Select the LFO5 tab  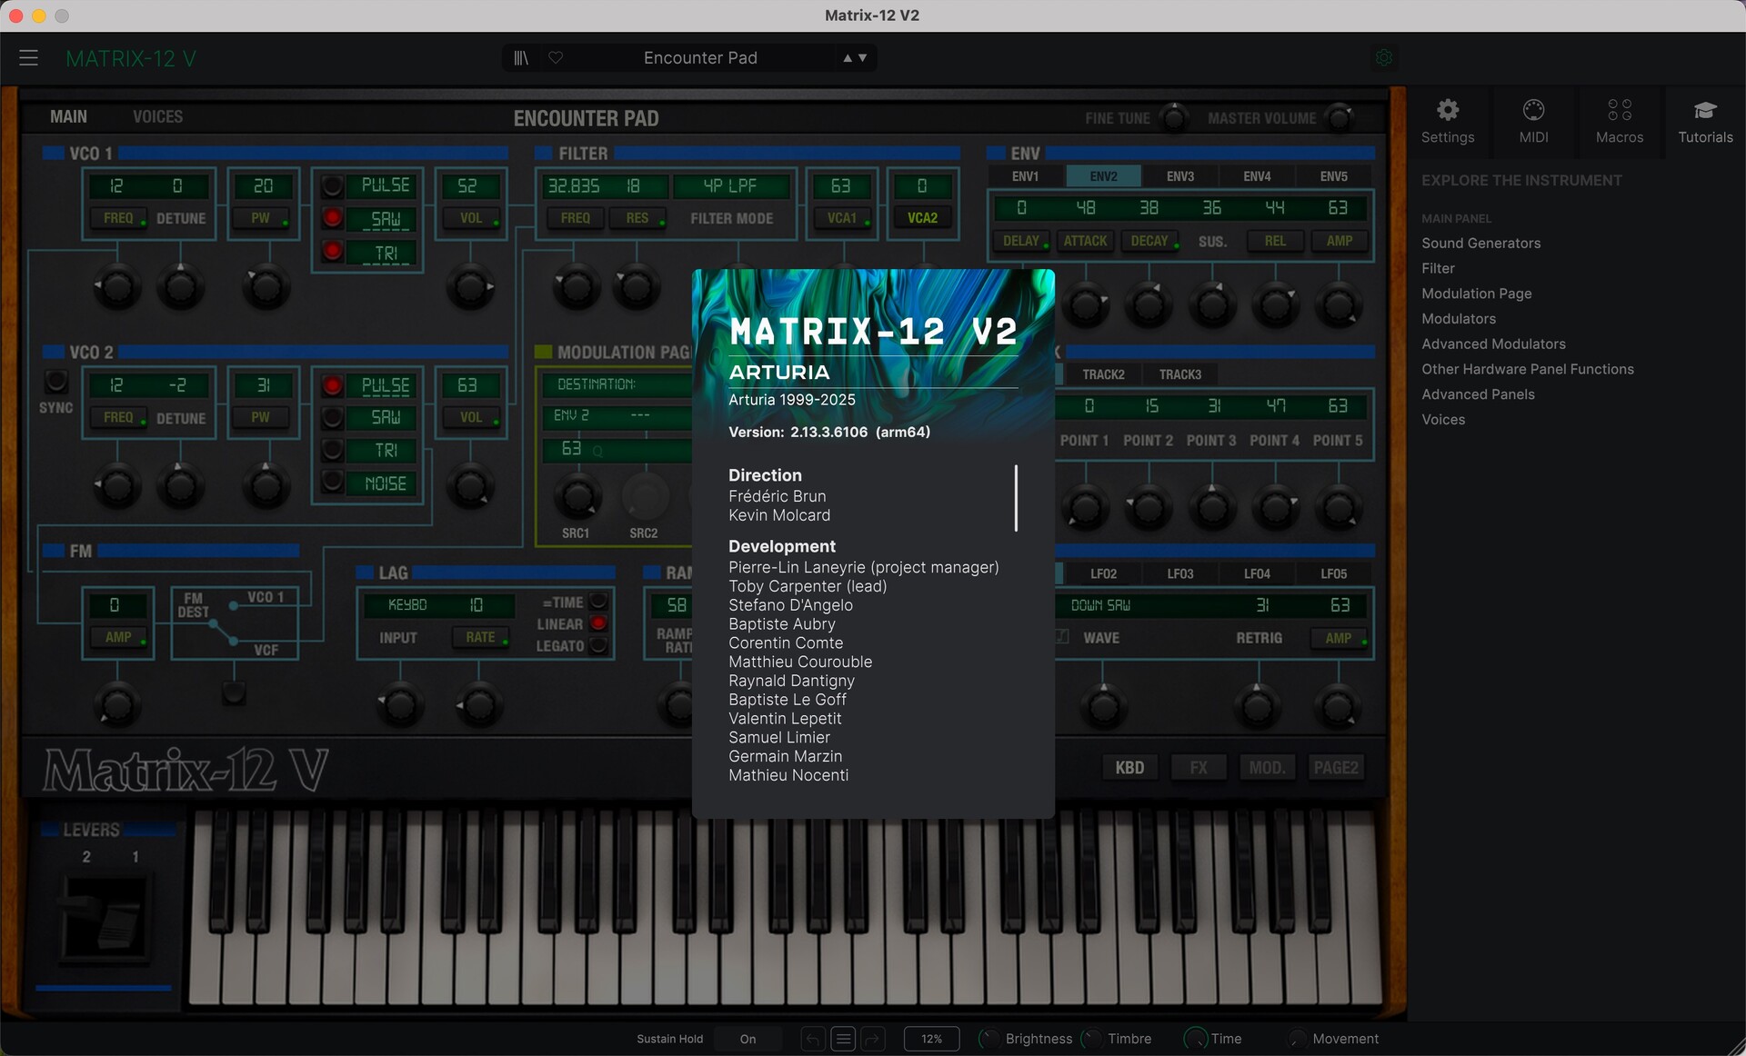click(x=1333, y=573)
